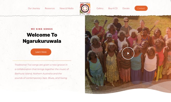Click the man wearing sunglasses in photo
171x102 pixels.
(x=126, y=26)
